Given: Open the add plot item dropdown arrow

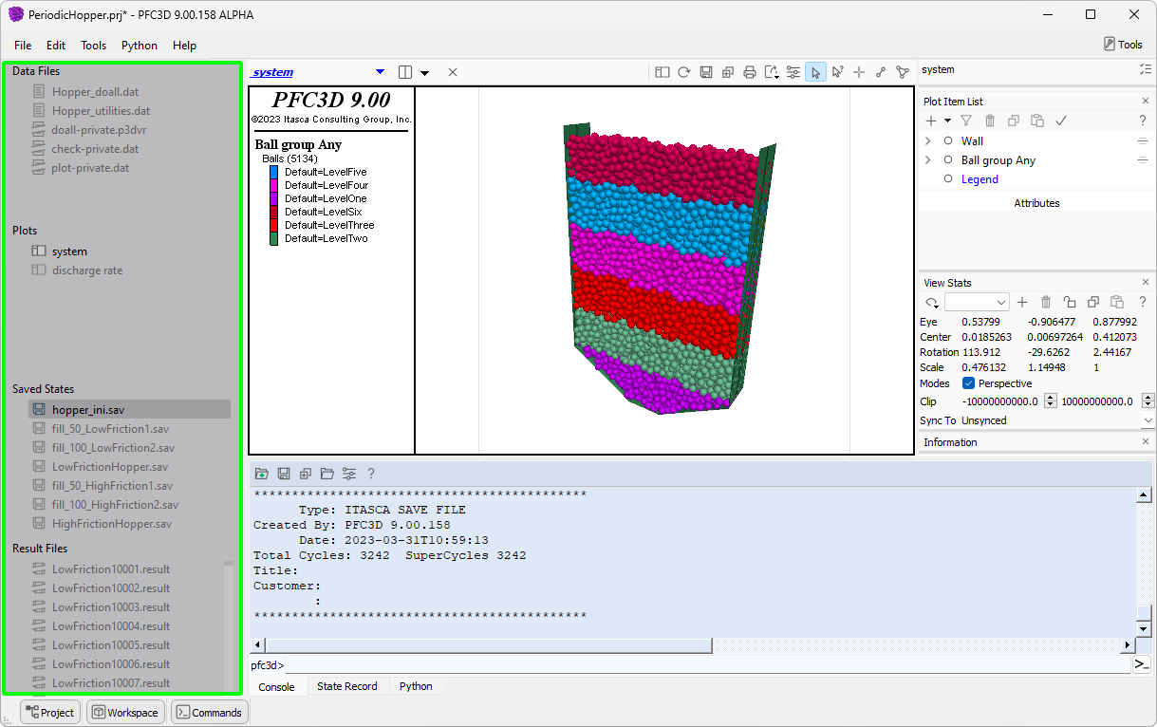Looking at the screenshot, I should coord(947,121).
